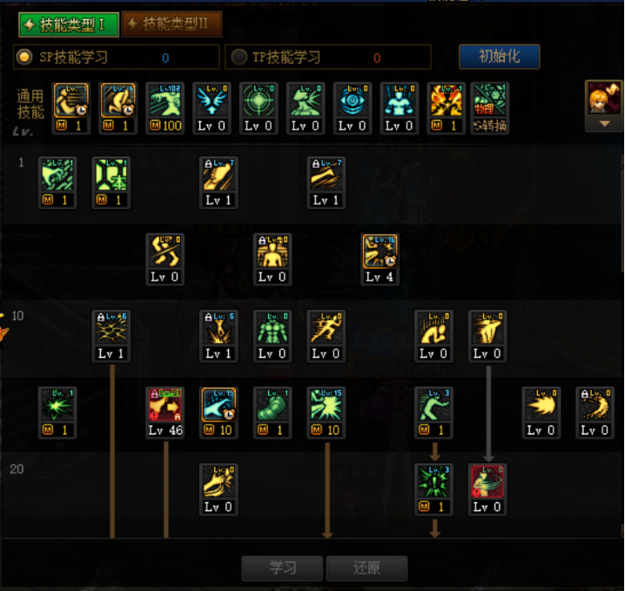Select the SP技能学习 radio button

24,57
